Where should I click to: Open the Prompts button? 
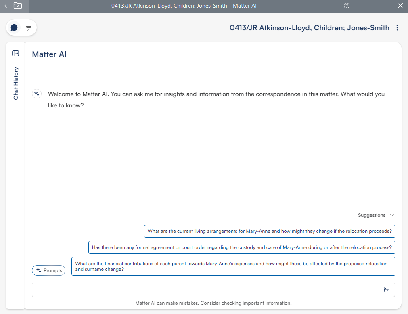48,270
